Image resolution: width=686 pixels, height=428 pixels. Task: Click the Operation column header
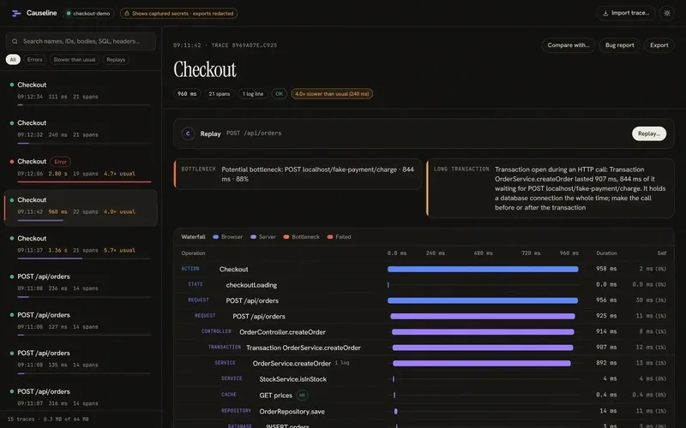194,253
